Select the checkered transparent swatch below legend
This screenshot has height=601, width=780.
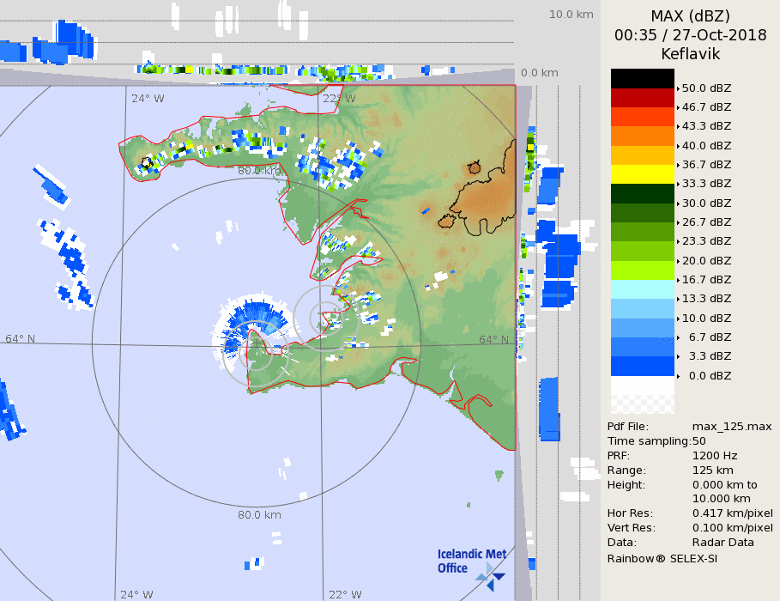tap(642, 396)
